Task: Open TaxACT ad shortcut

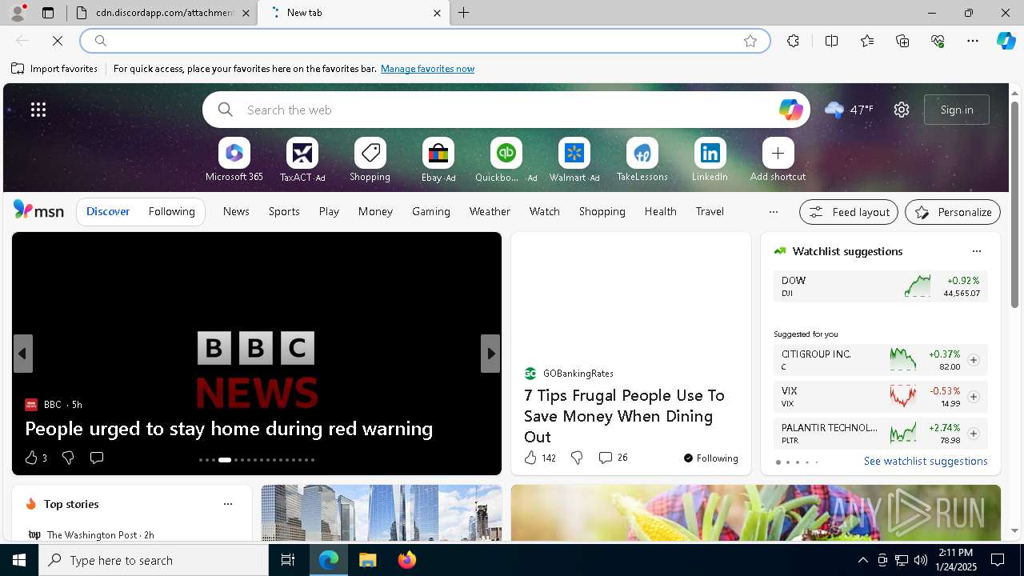Action: [x=302, y=160]
